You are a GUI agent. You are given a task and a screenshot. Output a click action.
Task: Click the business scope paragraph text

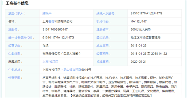(110, 87)
